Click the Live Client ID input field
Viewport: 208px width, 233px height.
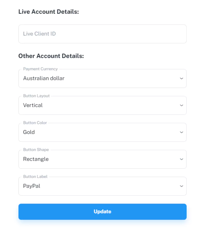point(102,34)
